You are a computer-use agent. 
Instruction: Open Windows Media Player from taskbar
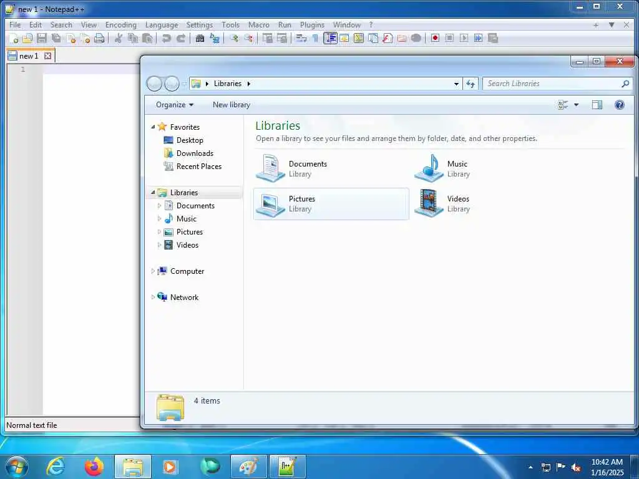coord(171,467)
